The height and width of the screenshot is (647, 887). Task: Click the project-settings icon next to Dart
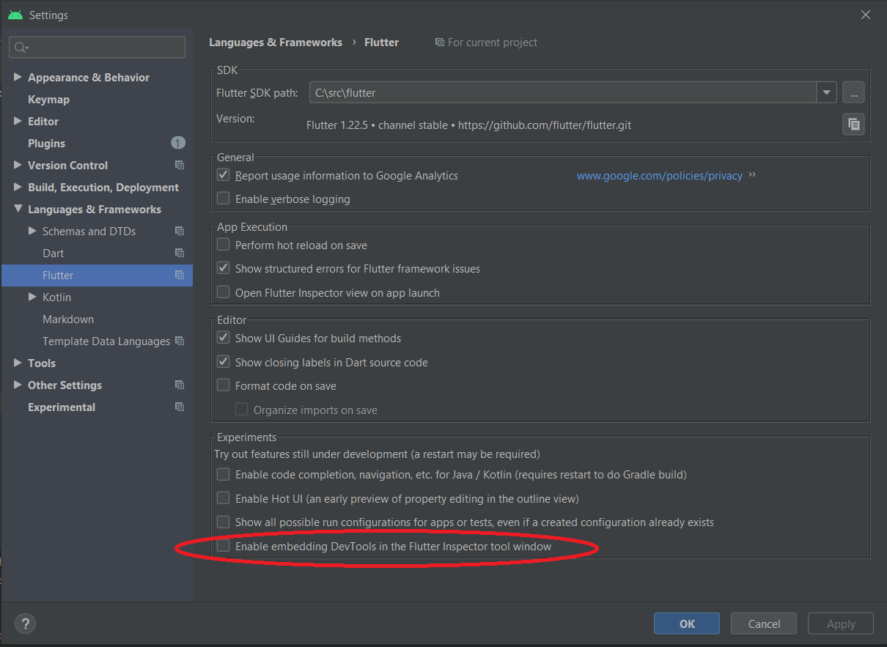point(179,253)
